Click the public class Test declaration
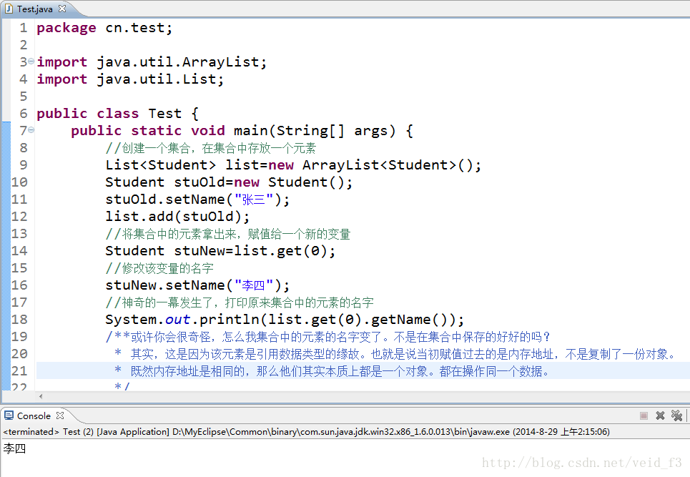690x477 pixels. (117, 114)
